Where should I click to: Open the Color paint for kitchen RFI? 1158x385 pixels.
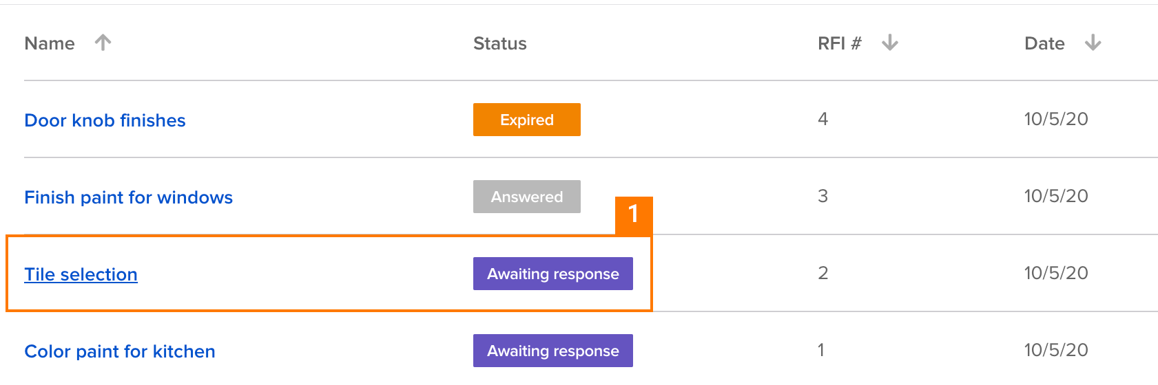(x=120, y=351)
